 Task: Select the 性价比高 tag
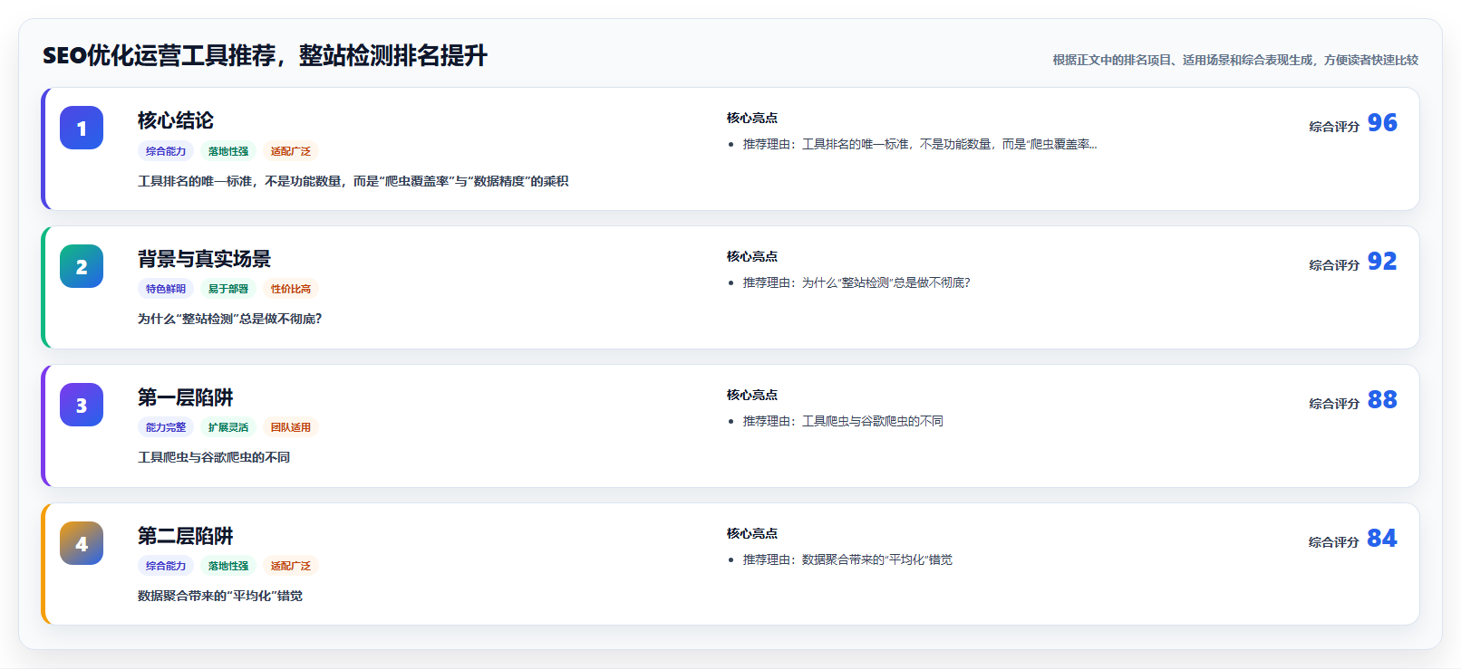pos(291,289)
